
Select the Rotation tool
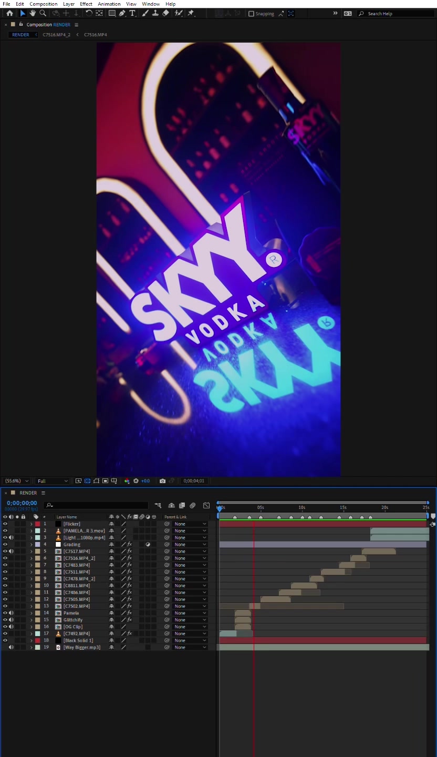coord(89,13)
